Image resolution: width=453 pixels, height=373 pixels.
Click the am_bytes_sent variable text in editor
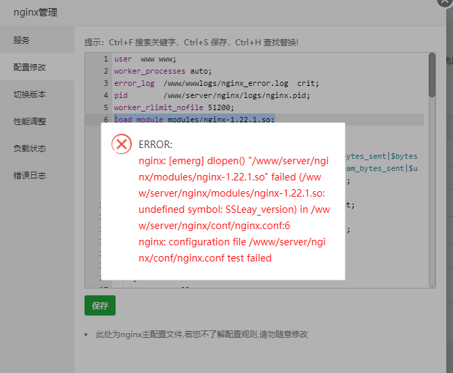[375, 168]
